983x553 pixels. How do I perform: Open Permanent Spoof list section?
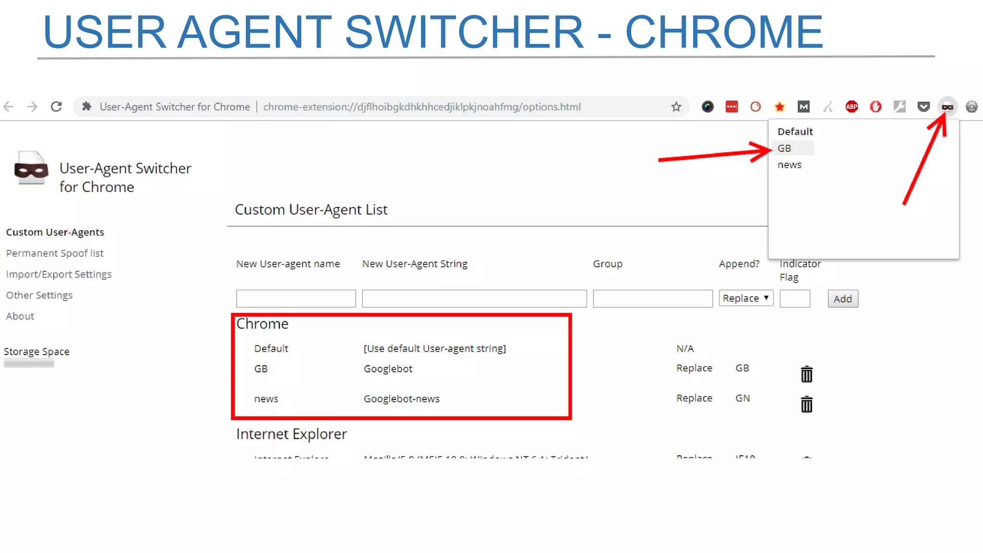click(x=55, y=253)
